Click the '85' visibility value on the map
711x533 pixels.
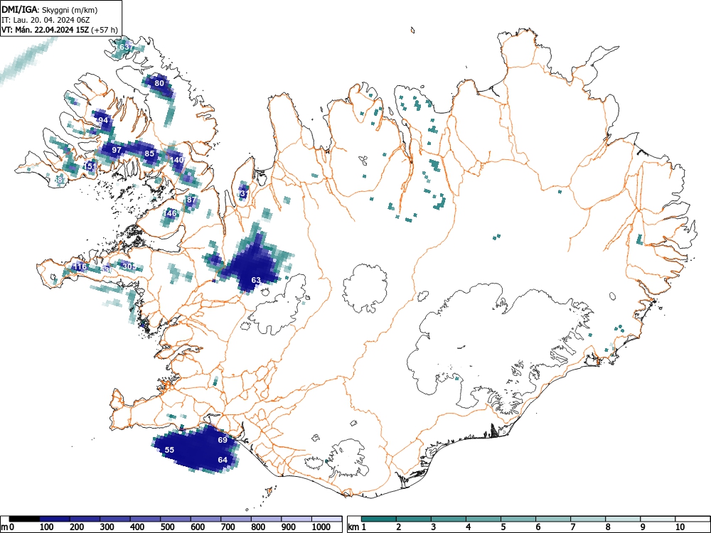(149, 154)
